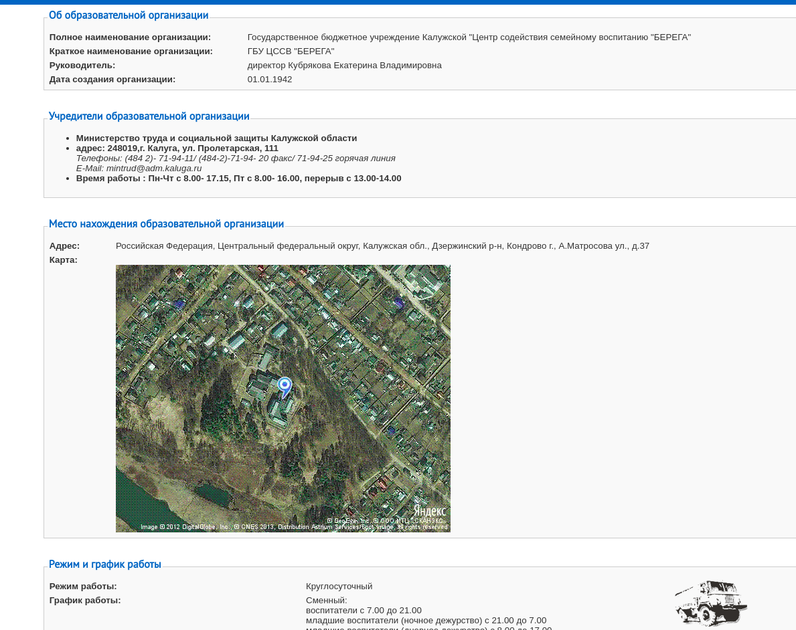Click the Яндекс logo on the map
The image size is (796, 630).
pos(430,511)
